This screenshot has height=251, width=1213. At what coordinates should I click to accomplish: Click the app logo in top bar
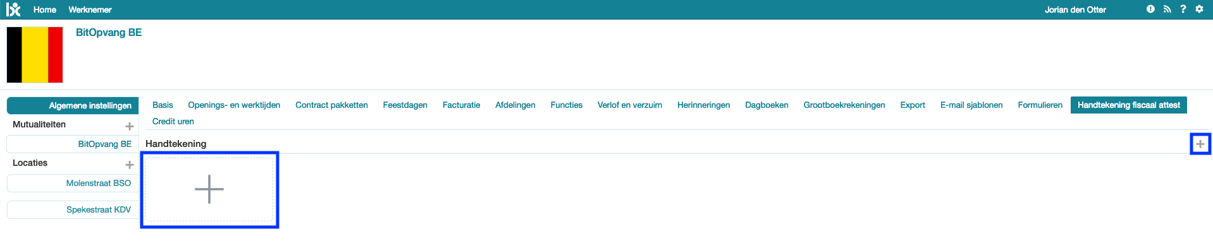point(13,9)
